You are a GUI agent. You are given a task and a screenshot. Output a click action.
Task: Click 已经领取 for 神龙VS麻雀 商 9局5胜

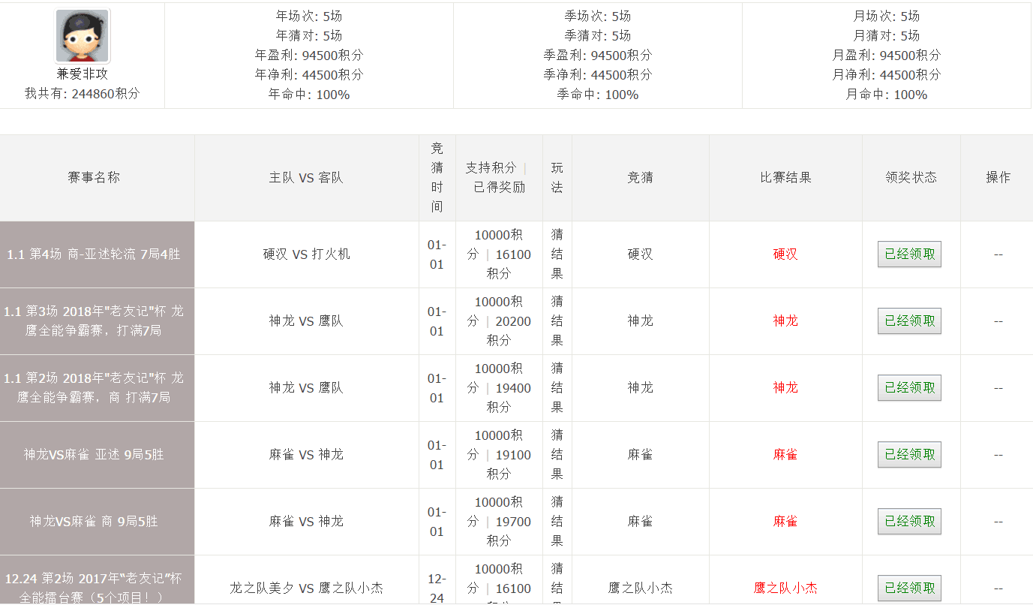(909, 522)
